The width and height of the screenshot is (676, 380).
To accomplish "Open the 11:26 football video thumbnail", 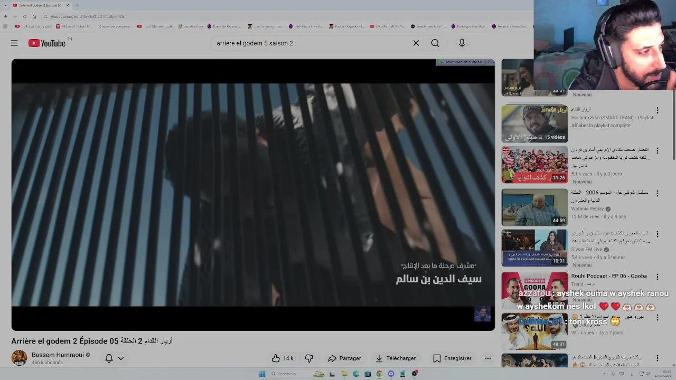I will [534, 165].
